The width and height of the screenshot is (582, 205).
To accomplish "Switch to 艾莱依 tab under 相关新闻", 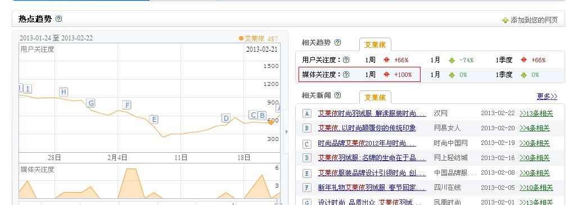I will pos(375,97).
